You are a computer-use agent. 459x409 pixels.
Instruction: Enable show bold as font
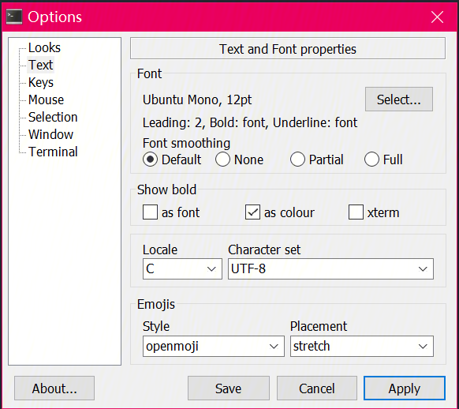150,212
